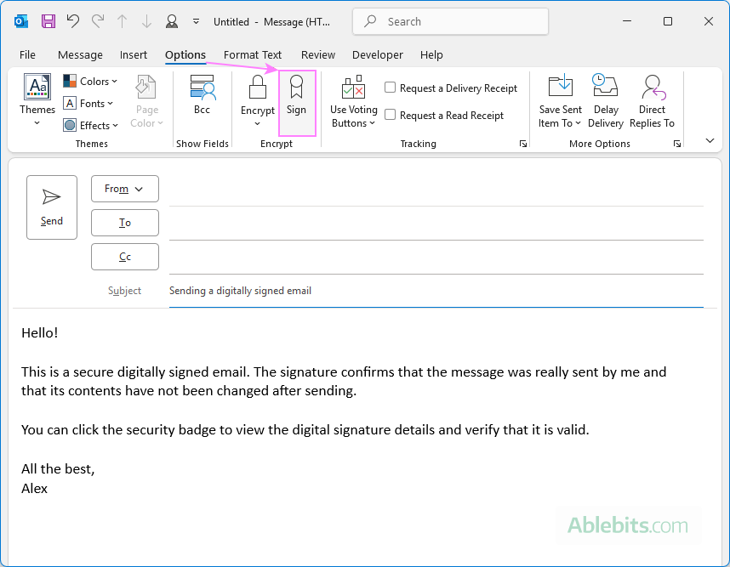Click the Encrypt padlock icon

[x=257, y=88]
